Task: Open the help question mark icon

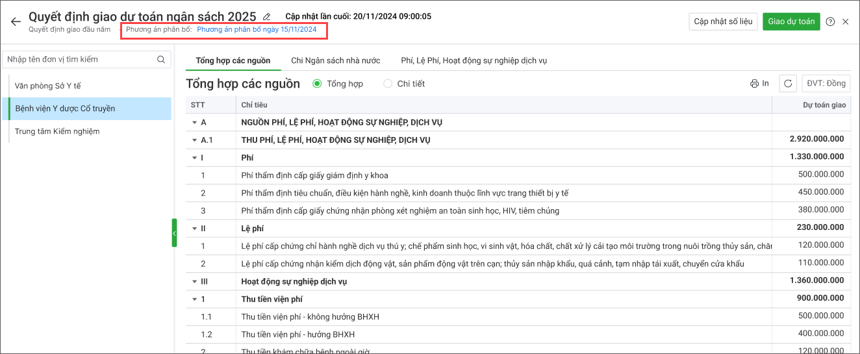Action: click(830, 21)
